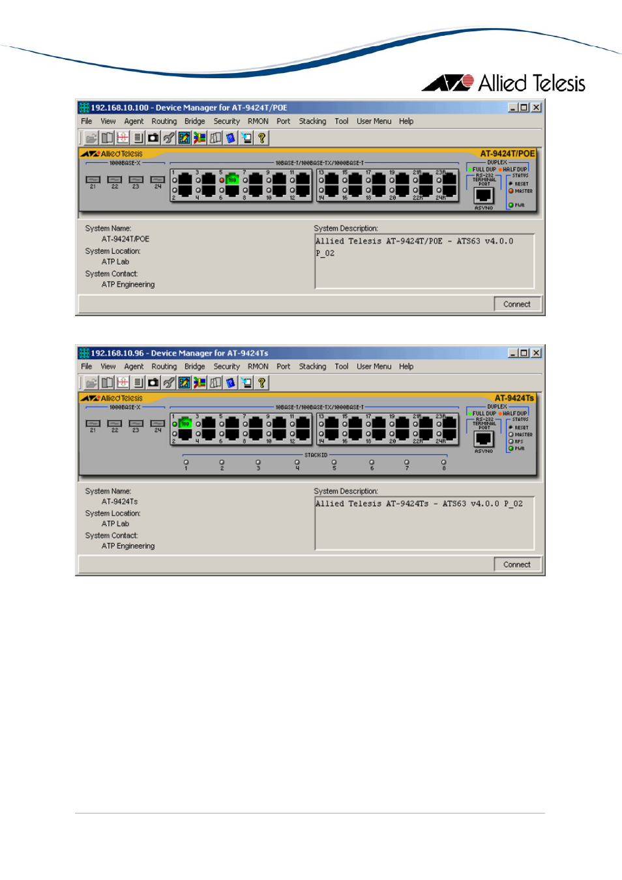This screenshot has height=880, width=622.
Task: Open View menu in AT-9424T/POE window
Action: (108, 121)
